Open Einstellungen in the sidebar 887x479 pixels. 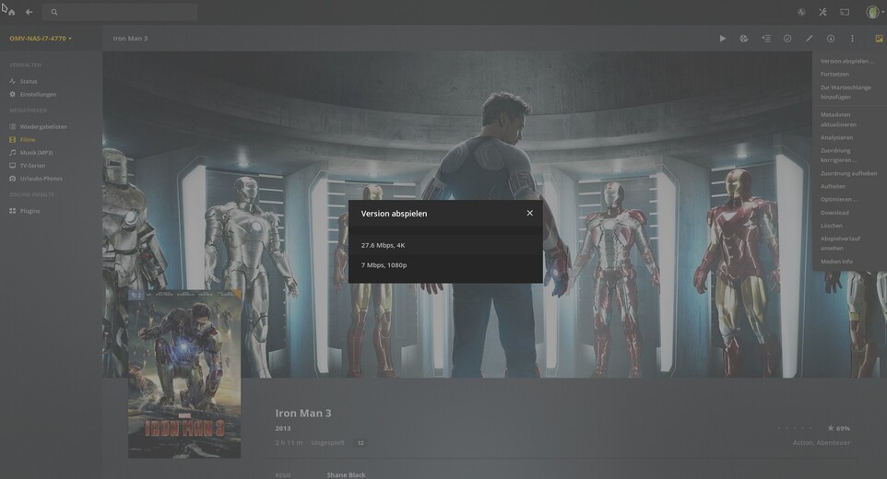pos(38,94)
